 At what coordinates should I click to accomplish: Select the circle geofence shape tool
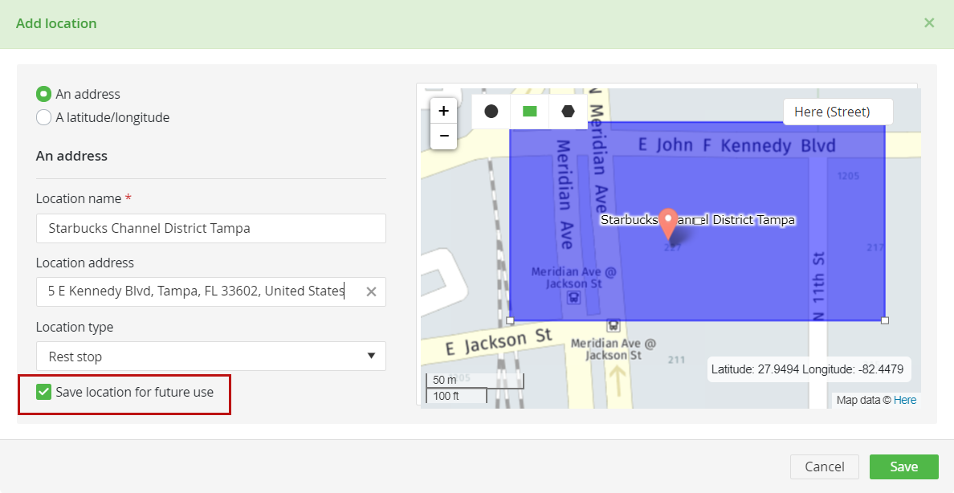click(491, 112)
